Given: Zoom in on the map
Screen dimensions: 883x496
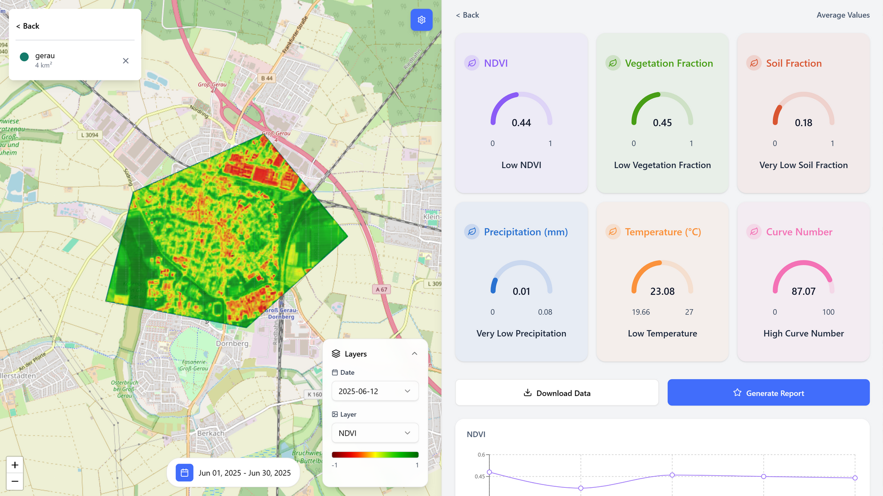Looking at the screenshot, I should 15,465.
